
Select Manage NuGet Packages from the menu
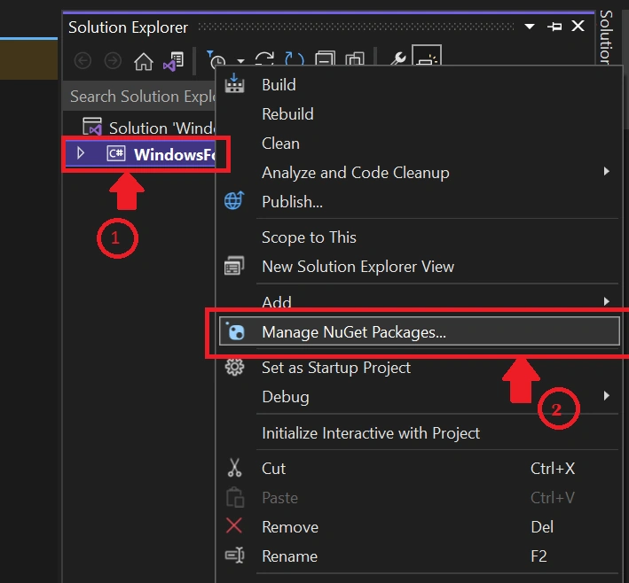point(420,331)
